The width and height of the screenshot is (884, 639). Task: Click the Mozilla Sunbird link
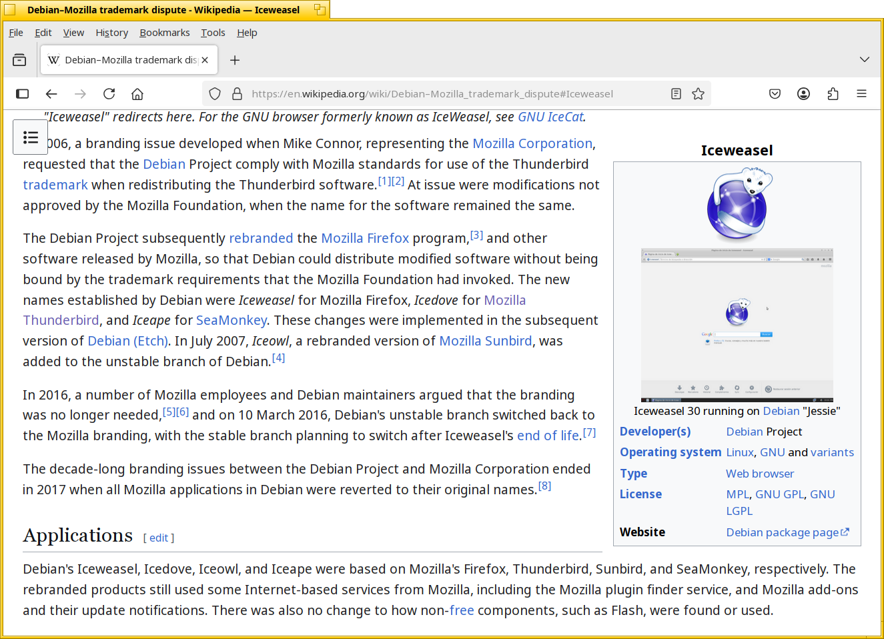pyautogui.click(x=485, y=341)
